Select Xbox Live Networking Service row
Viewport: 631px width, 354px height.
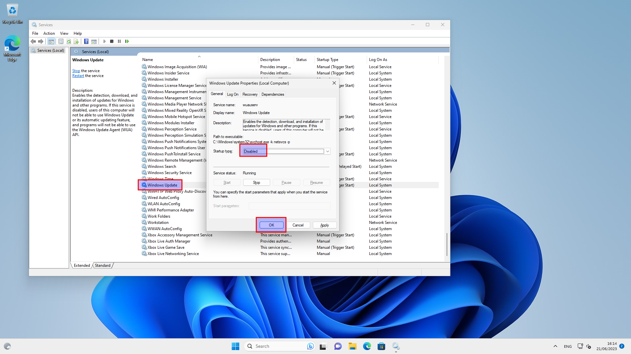point(173,254)
